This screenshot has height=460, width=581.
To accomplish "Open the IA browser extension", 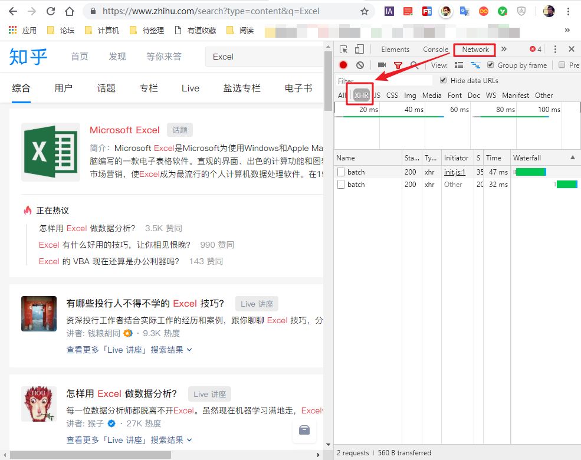I will 389,11.
